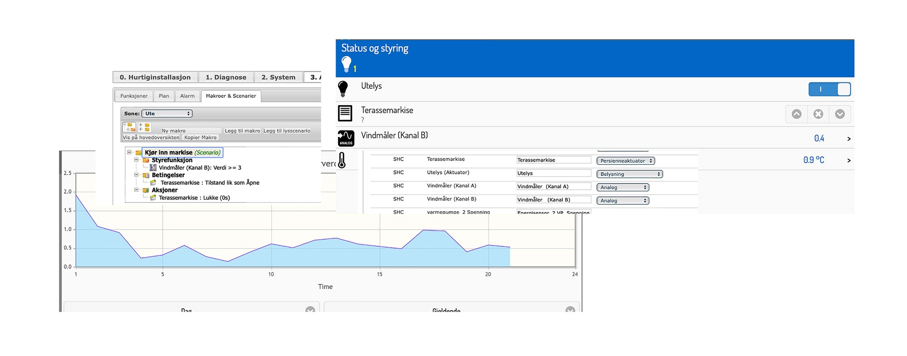Click the Betingelser label in the tree

click(x=168, y=175)
